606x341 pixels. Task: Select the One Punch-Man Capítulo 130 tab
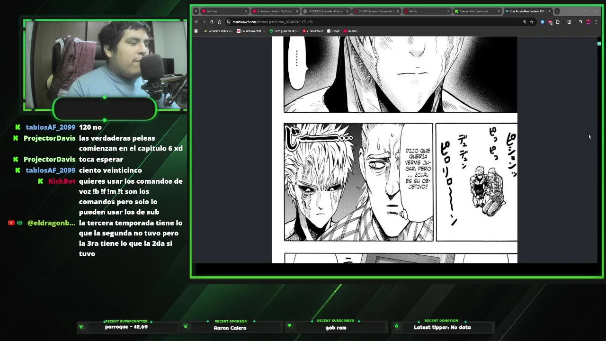pos(528,11)
